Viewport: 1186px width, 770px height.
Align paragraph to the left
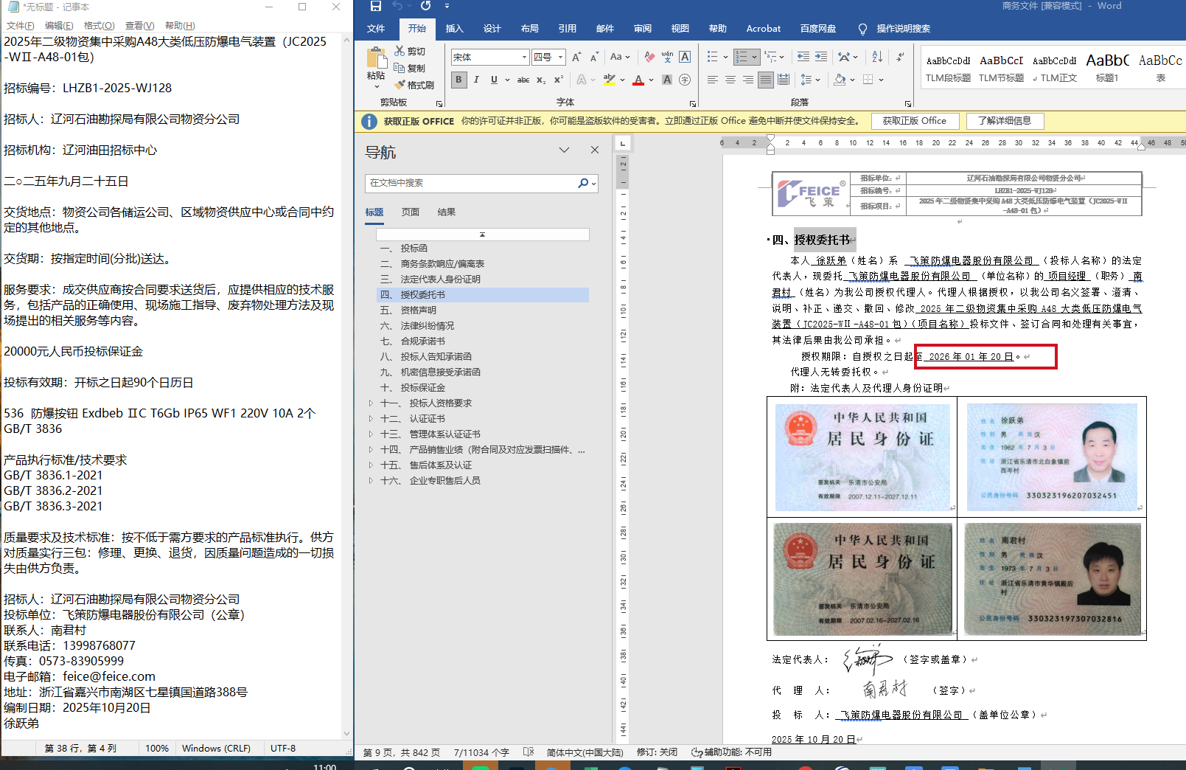712,80
